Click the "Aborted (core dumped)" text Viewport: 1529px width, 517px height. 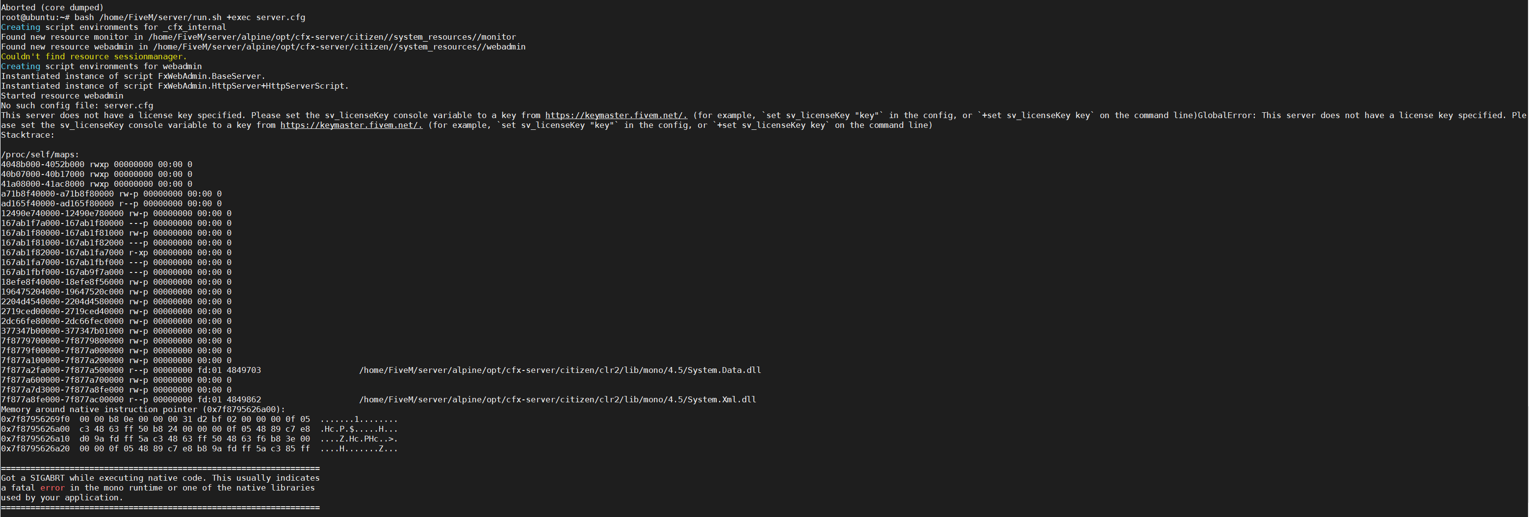point(52,8)
